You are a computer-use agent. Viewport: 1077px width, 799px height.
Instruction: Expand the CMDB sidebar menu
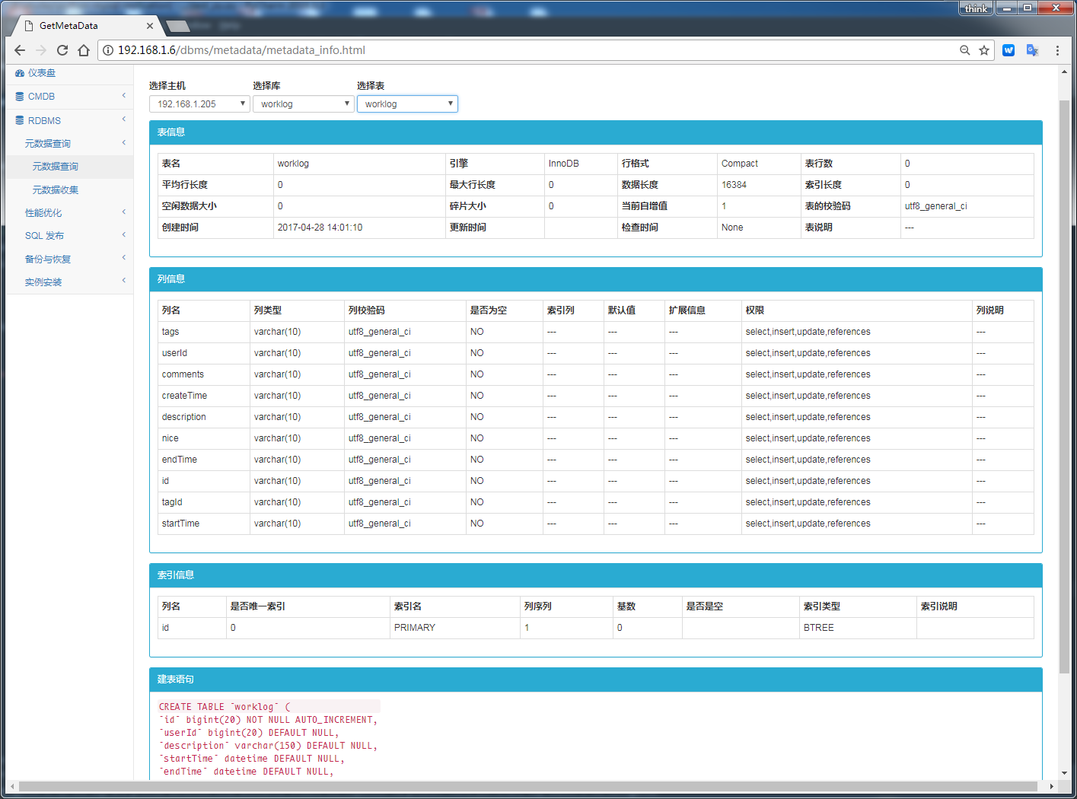(x=69, y=97)
